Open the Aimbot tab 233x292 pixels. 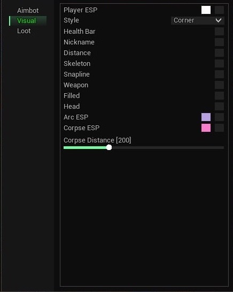click(x=28, y=10)
